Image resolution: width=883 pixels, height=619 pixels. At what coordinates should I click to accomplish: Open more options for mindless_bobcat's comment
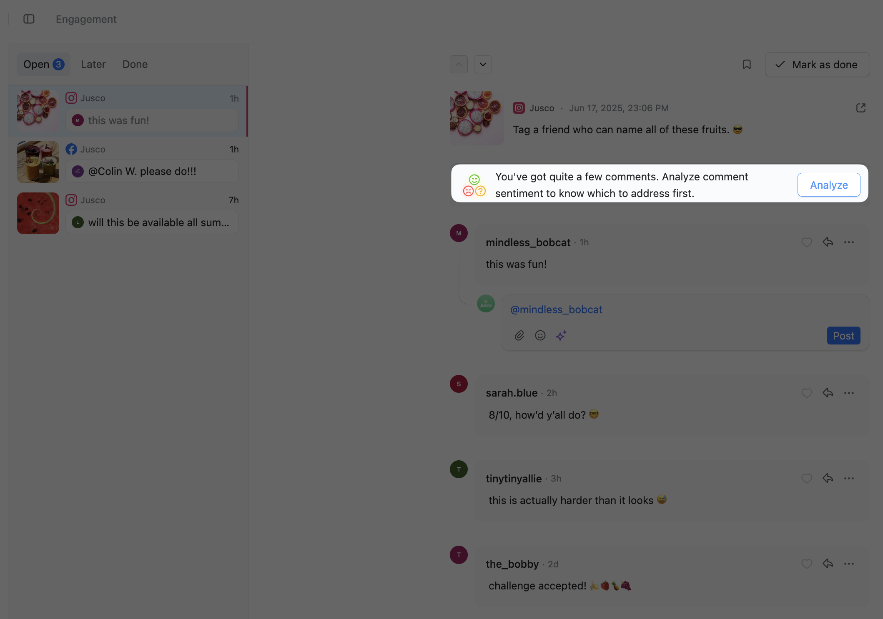(x=849, y=242)
